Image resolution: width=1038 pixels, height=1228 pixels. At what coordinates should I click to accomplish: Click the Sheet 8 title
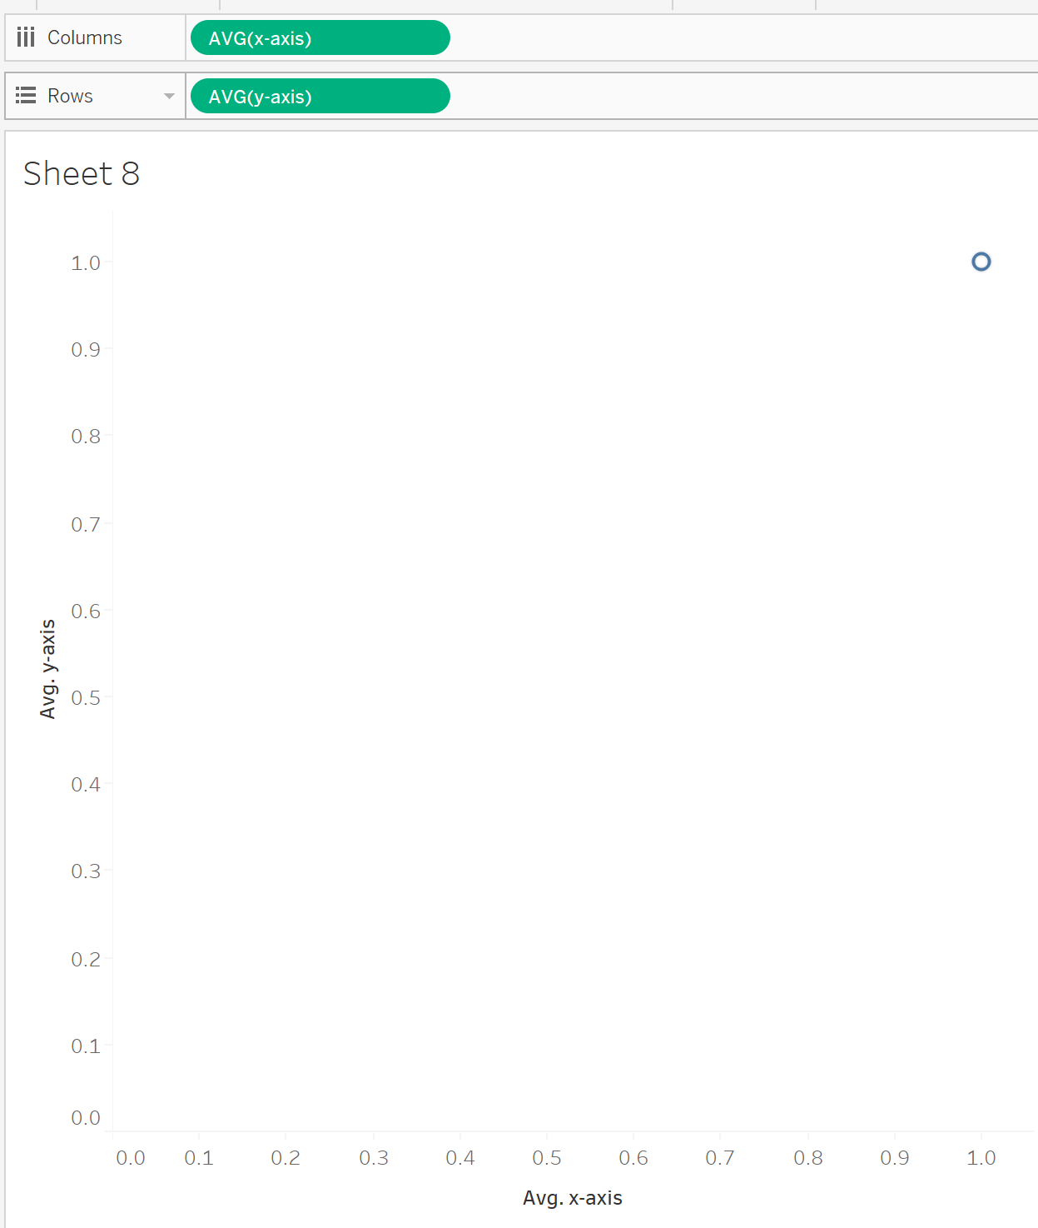80,174
